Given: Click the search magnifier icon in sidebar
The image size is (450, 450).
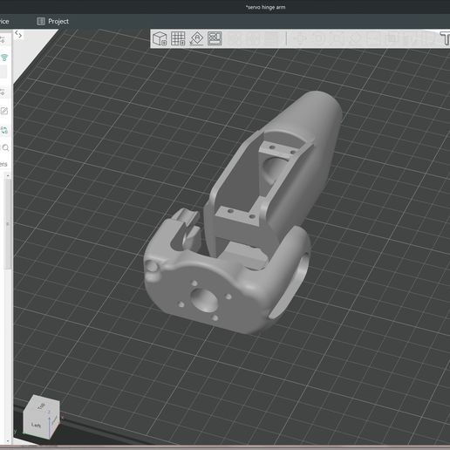Looking at the screenshot, I should (x=5, y=148).
